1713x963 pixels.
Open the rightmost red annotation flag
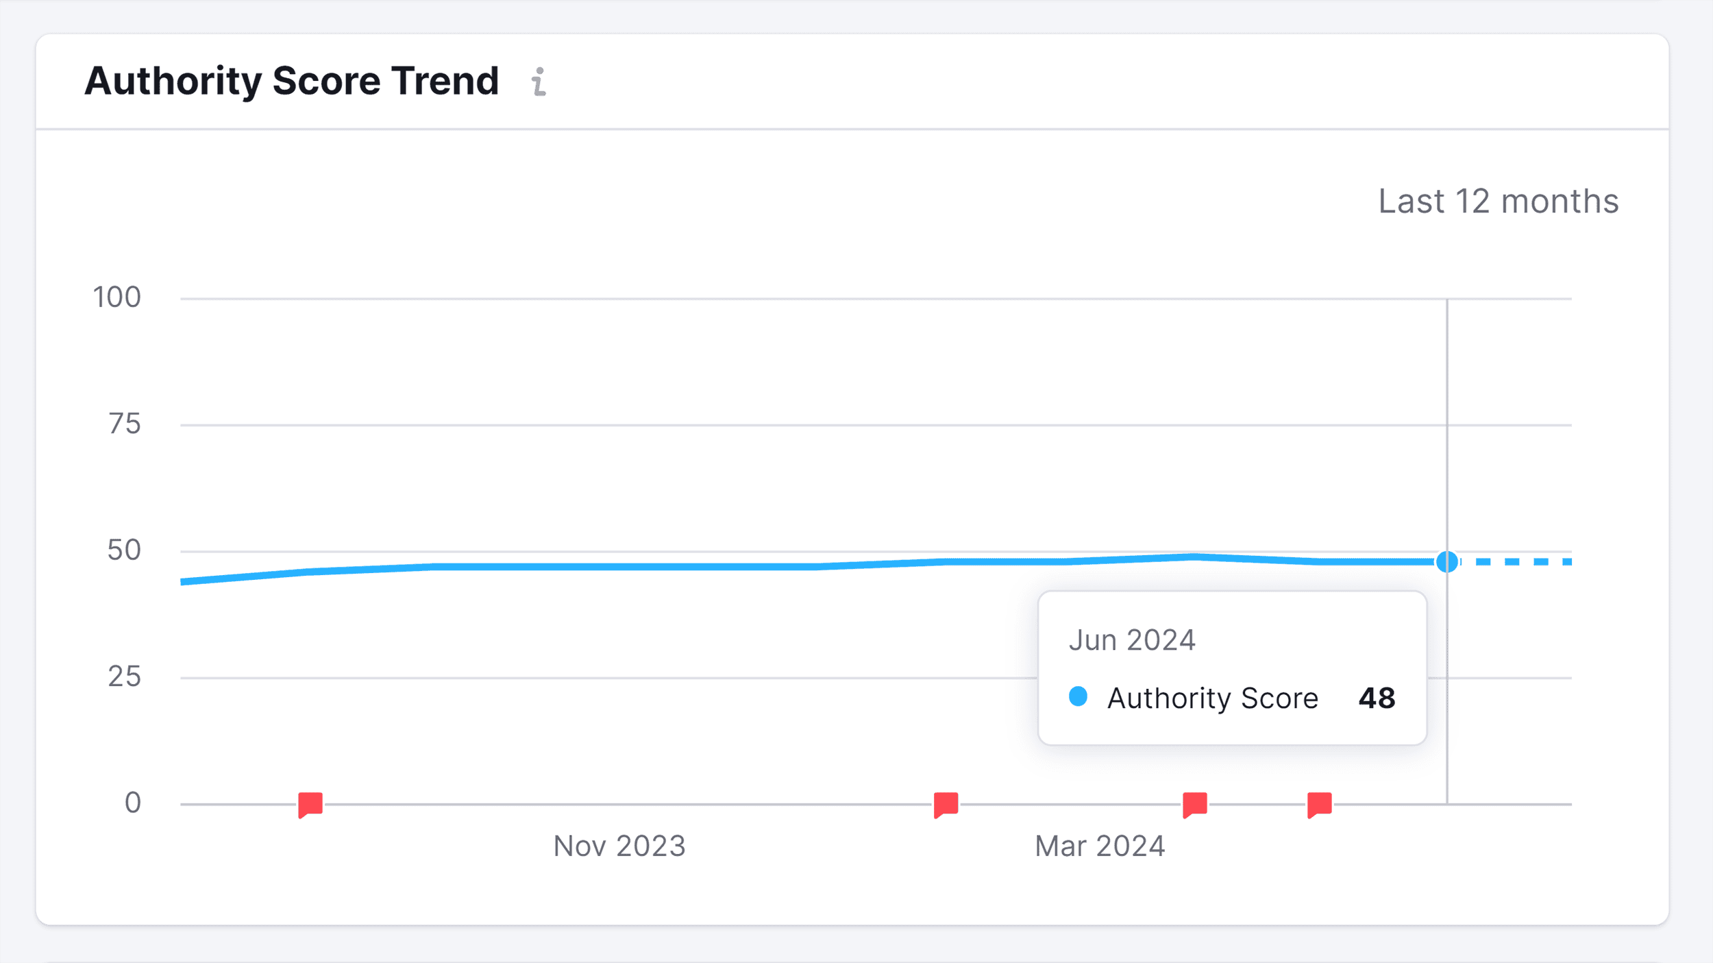click(x=1318, y=805)
